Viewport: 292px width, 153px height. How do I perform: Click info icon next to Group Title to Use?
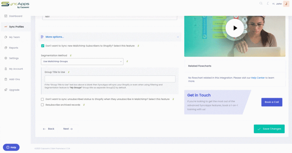(x=69, y=72)
